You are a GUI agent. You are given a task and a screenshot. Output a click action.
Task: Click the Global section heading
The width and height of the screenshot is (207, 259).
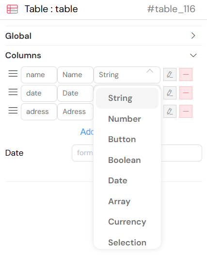tap(18, 36)
